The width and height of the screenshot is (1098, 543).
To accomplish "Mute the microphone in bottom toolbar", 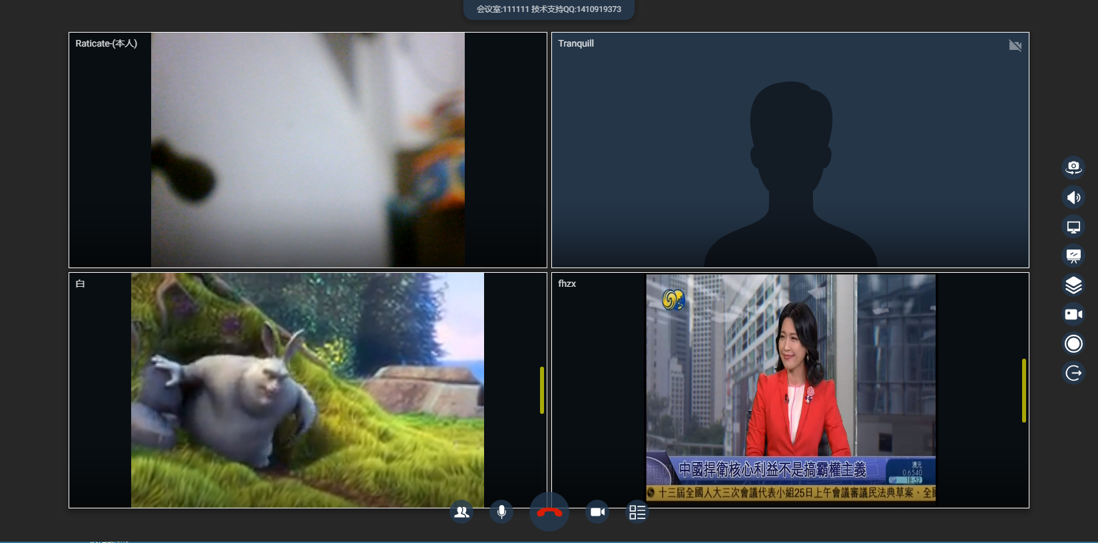I will click(501, 512).
